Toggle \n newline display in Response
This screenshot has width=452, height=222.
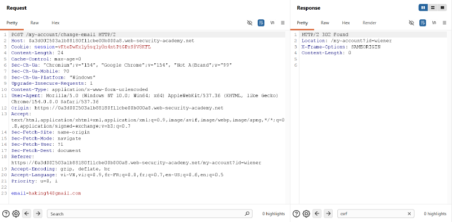(x=434, y=23)
